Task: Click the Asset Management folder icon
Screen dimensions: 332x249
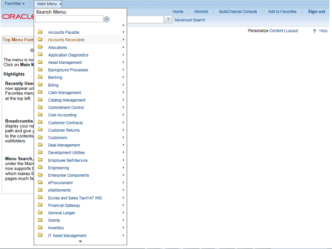Action: [x=40, y=62]
